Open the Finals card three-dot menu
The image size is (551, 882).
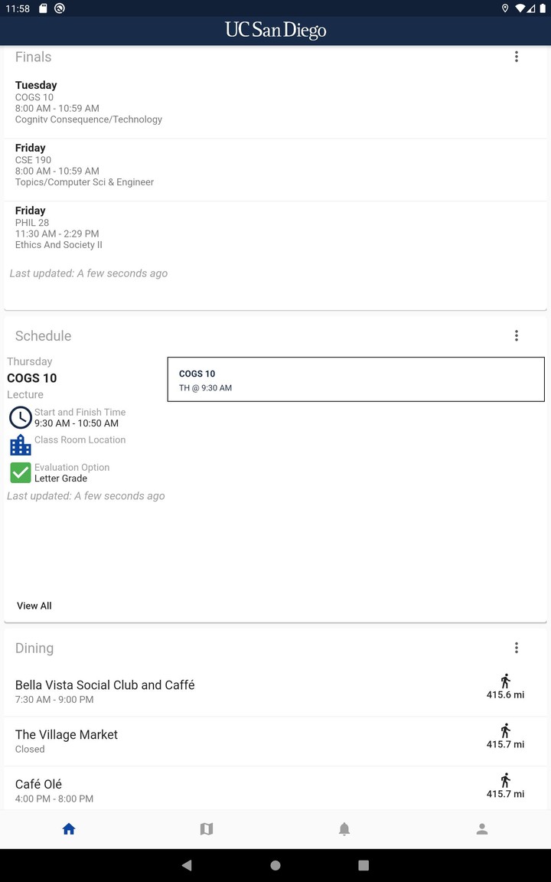coord(517,57)
